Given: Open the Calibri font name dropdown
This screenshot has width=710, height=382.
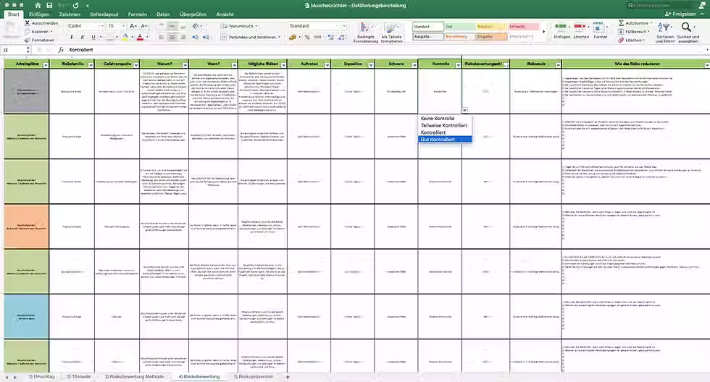Looking at the screenshot, I should tap(103, 26).
